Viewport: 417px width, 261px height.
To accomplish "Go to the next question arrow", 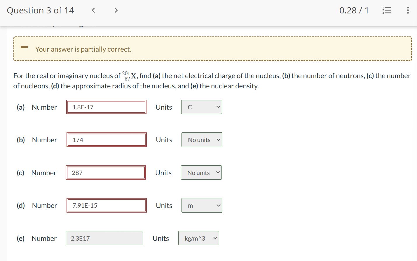I will pos(116,10).
